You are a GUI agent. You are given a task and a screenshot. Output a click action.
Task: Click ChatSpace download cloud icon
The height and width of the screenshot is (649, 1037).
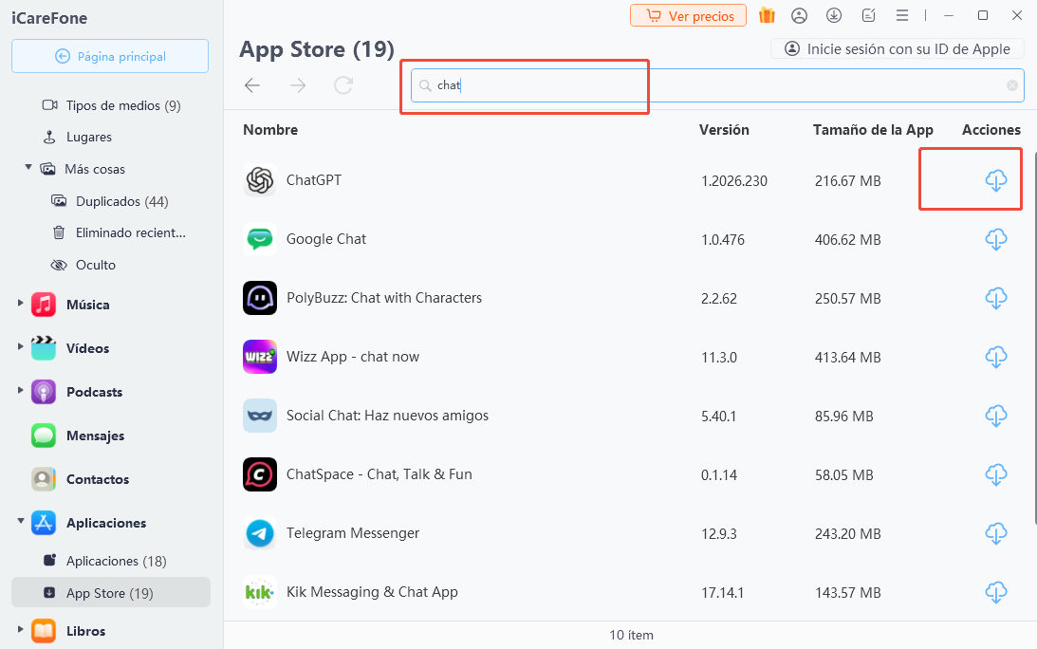(996, 474)
